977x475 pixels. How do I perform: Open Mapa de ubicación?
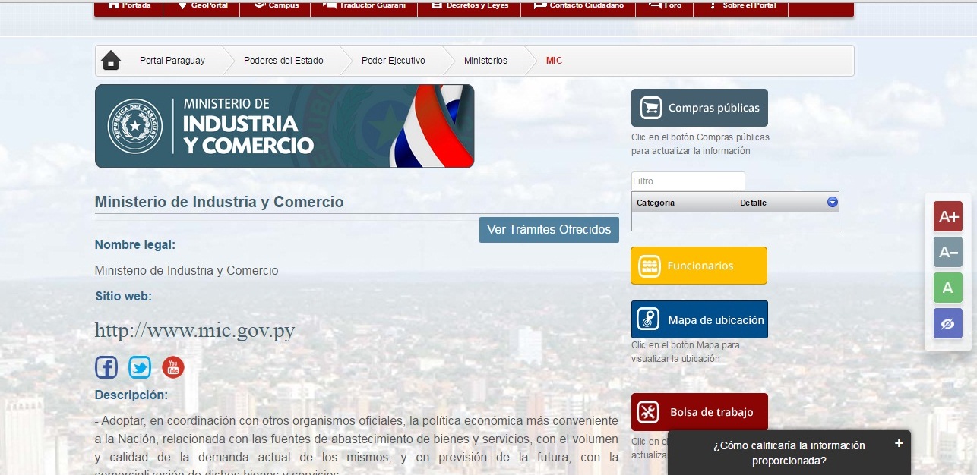(699, 319)
